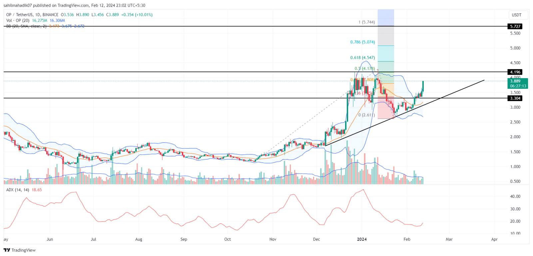Click the Dec label on time axis

pyautogui.click(x=316, y=239)
